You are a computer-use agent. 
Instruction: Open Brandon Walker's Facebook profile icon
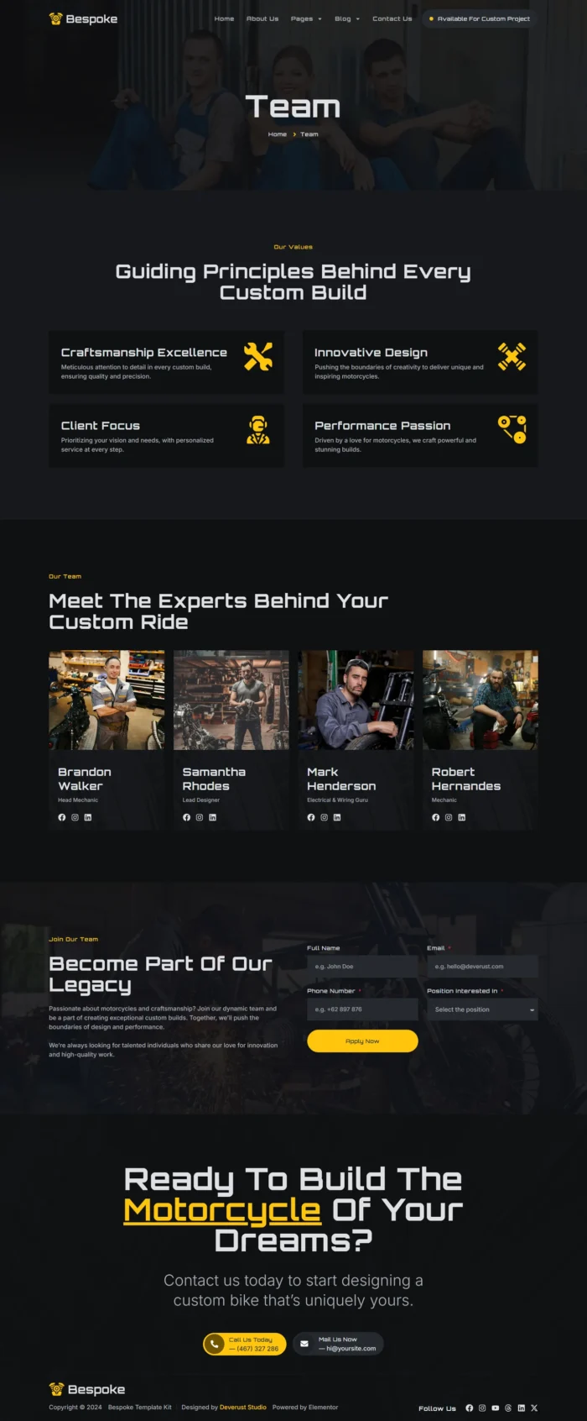61,817
